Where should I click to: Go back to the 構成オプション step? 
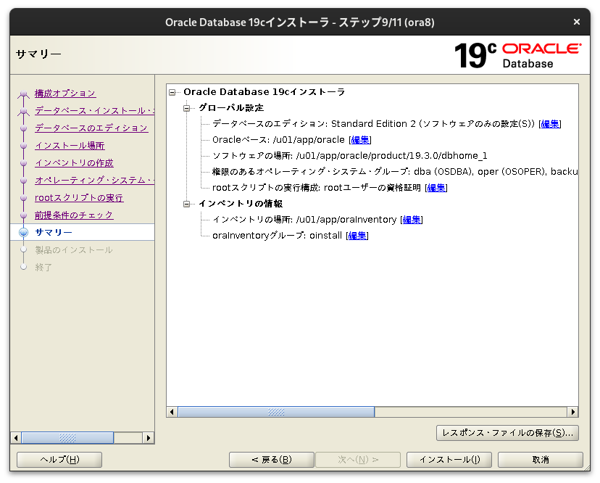[x=64, y=93]
